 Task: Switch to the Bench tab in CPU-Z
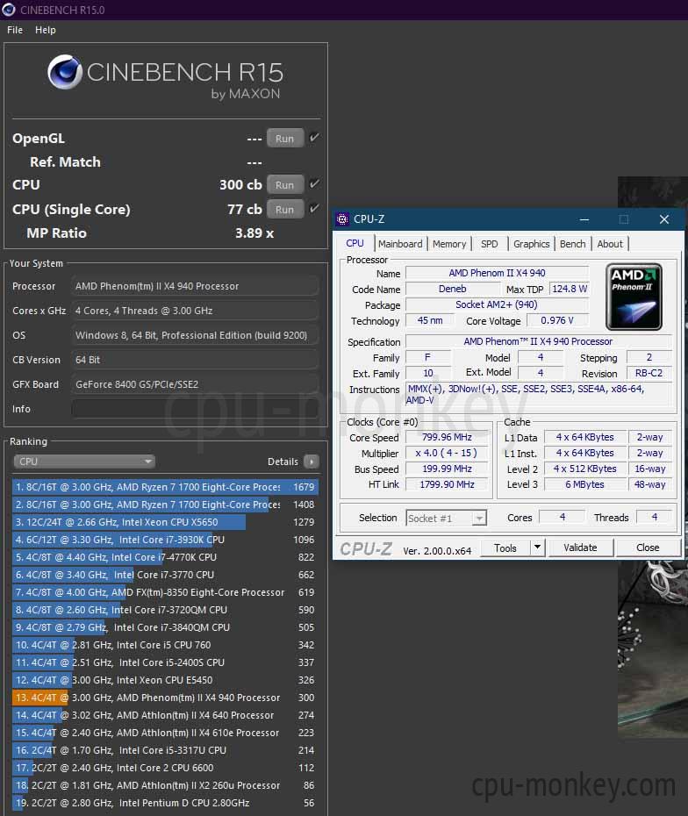(572, 244)
